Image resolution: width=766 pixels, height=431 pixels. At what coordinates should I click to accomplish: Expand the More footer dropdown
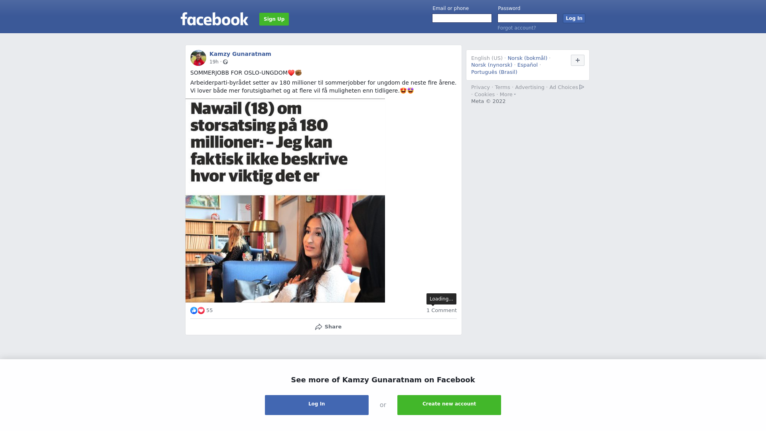click(507, 95)
